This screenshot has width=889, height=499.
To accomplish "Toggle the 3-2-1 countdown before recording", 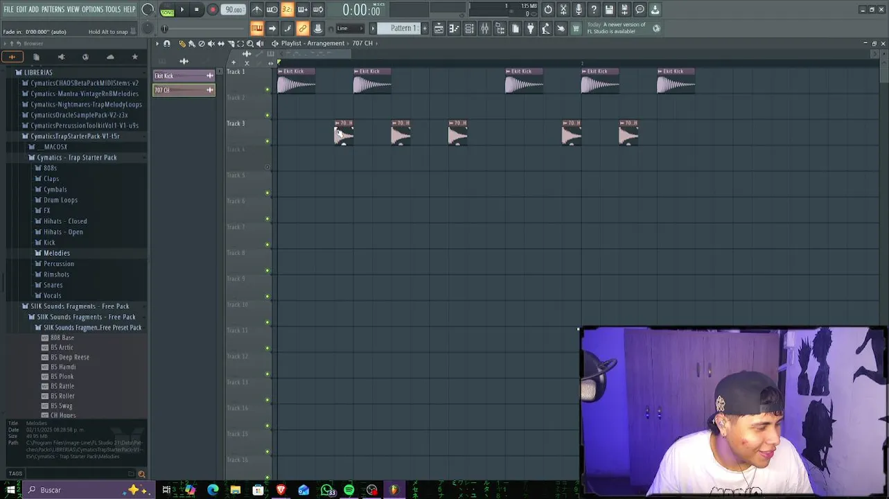I will 288,10.
